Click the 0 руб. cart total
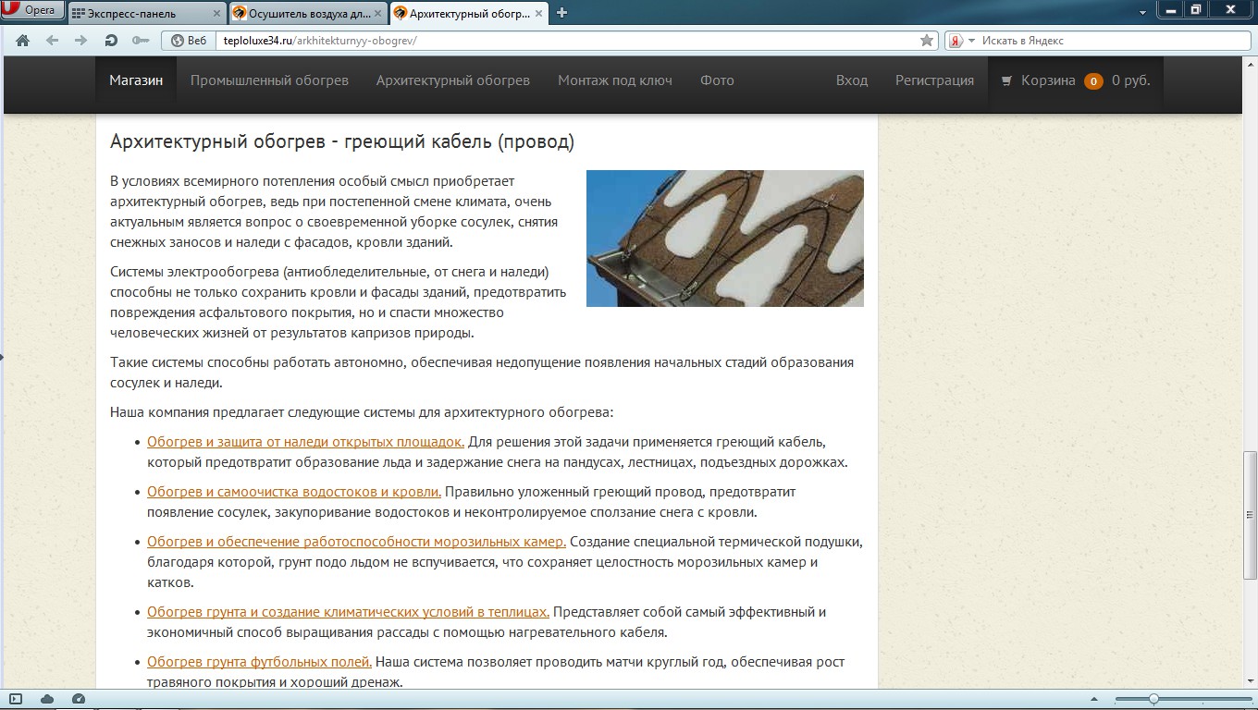Viewport: 1258px width, 710px height. click(x=1131, y=80)
